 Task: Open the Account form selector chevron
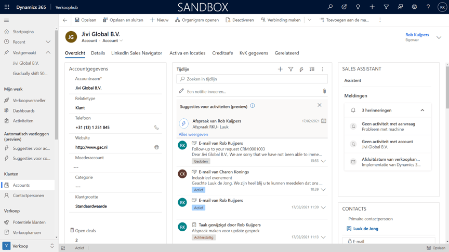[x=121, y=40]
